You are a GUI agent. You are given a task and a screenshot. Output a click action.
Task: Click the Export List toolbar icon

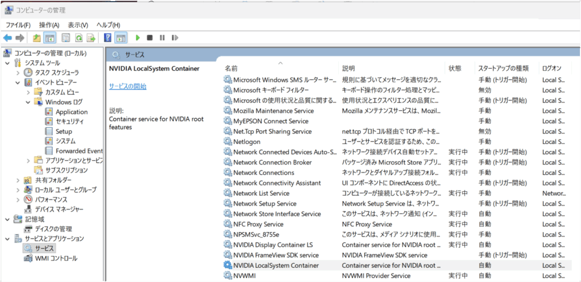(90, 38)
